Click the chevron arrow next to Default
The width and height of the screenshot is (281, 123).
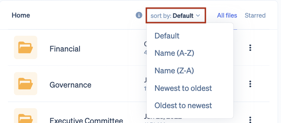click(x=198, y=15)
